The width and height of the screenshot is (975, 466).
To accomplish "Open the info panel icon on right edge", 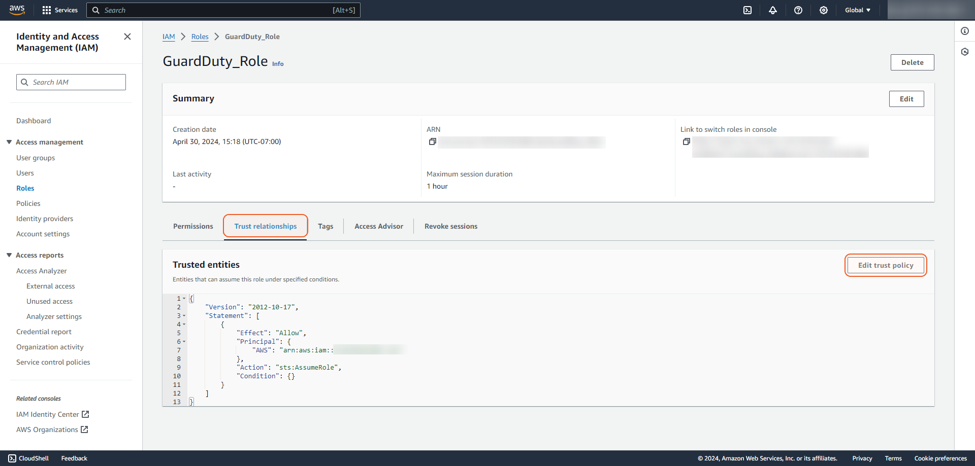I will pos(965,31).
